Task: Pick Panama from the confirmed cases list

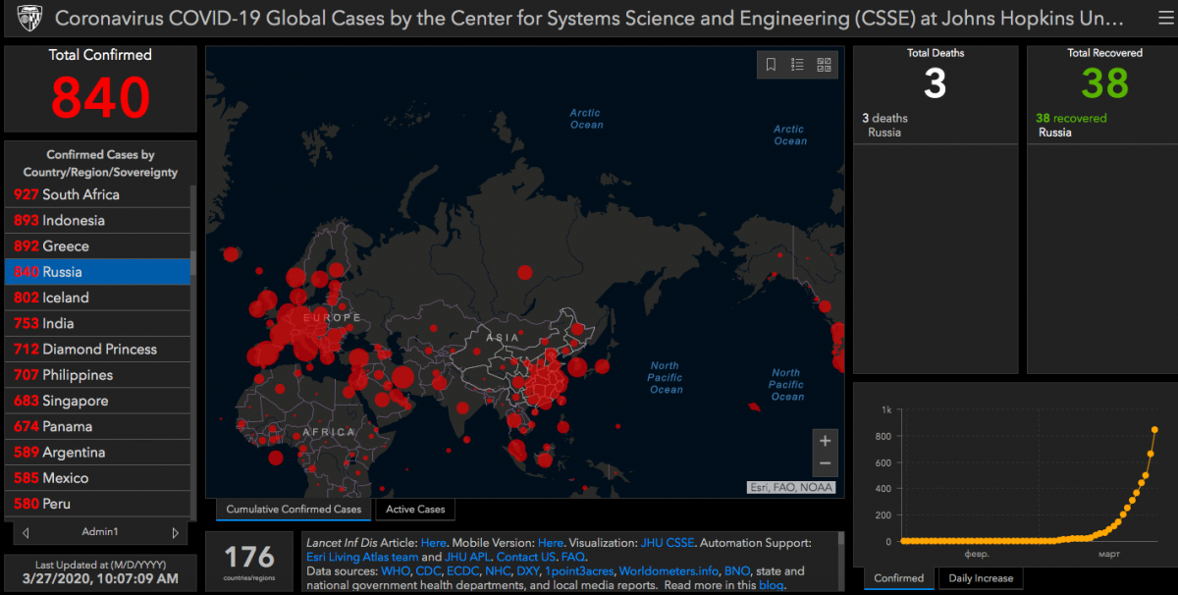Action: point(98,426)
